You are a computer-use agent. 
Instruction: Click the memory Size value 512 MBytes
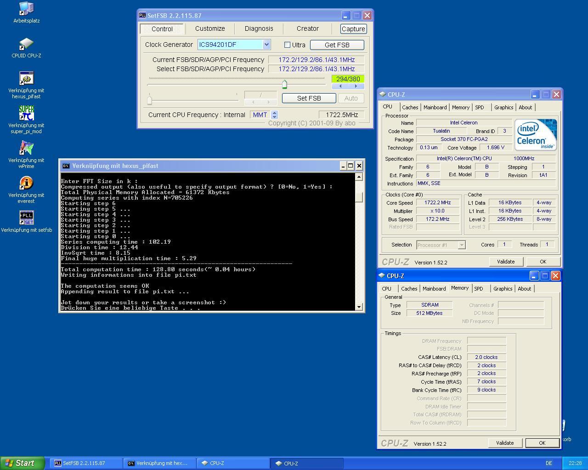click(x=430, y=313)
